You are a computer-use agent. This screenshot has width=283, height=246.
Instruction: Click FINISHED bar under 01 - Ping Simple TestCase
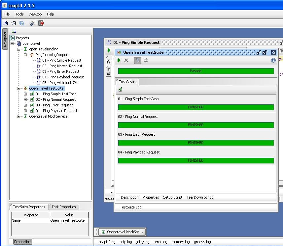(x=196, y=107)
